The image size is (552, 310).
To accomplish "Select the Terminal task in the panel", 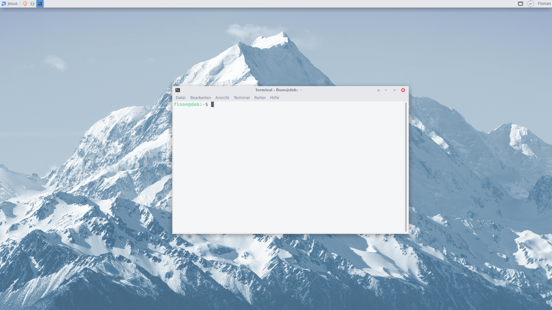I will 40,4.
